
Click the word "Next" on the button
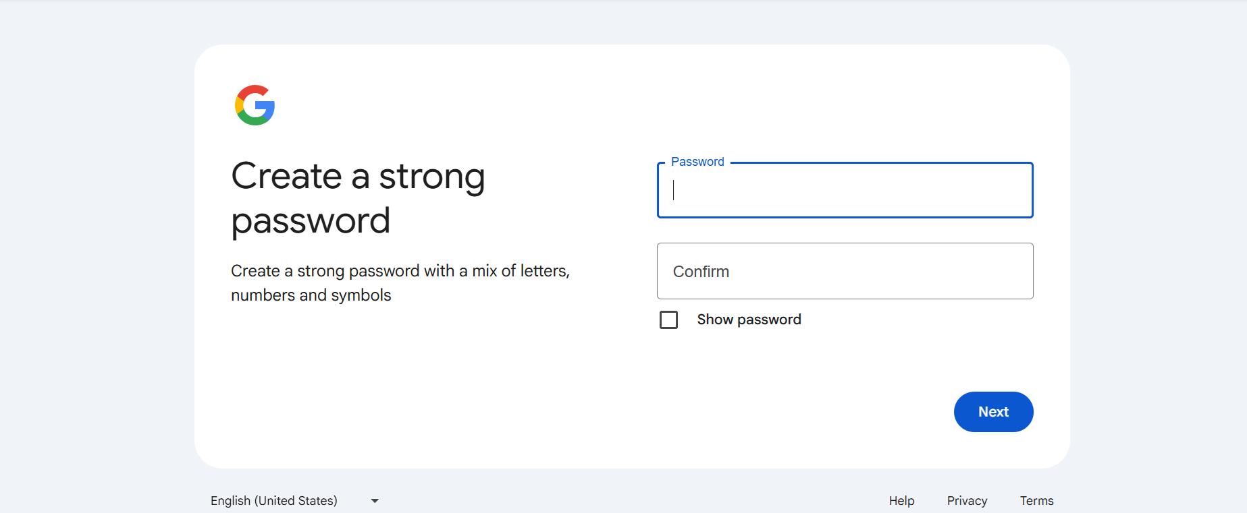[993, 412]
